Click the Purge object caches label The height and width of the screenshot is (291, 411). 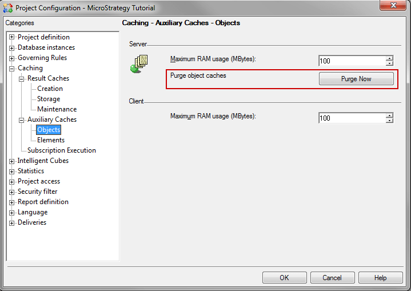coord(198,75)
